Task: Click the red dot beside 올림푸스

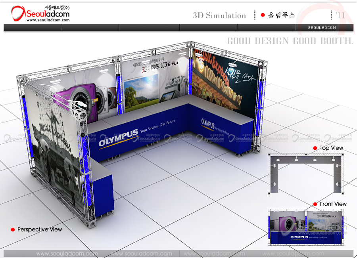Action: 263,15
